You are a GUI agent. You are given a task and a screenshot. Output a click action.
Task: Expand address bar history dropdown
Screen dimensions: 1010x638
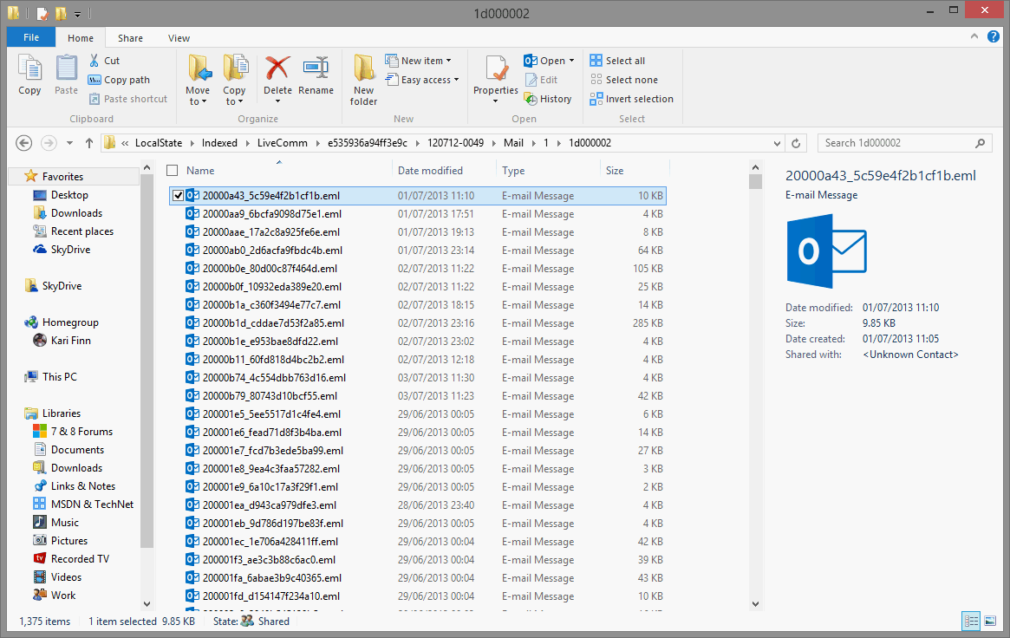click(777, 143)
